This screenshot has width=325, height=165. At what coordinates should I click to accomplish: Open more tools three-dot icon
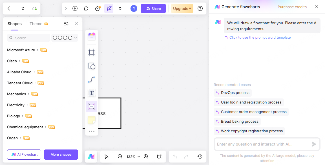point(91,131)
